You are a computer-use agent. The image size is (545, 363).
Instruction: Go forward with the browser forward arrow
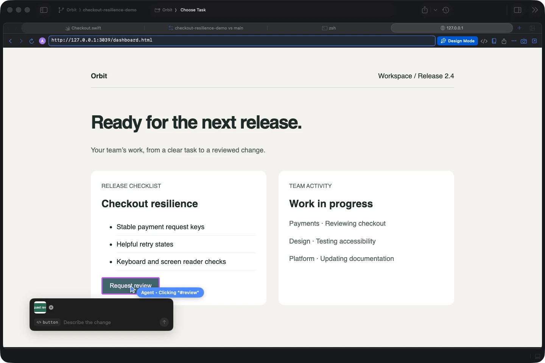click(x=21, y=41)
